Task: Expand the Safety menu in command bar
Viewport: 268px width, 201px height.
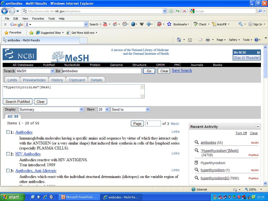Action: [x=234, y=40]
